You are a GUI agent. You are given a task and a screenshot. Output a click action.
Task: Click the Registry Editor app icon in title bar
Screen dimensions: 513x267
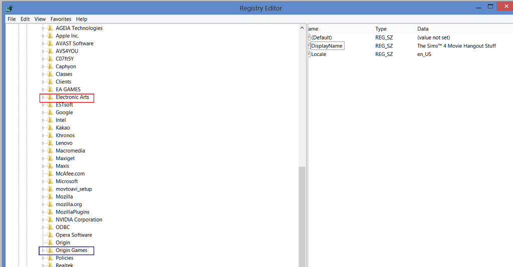point(10,8)
